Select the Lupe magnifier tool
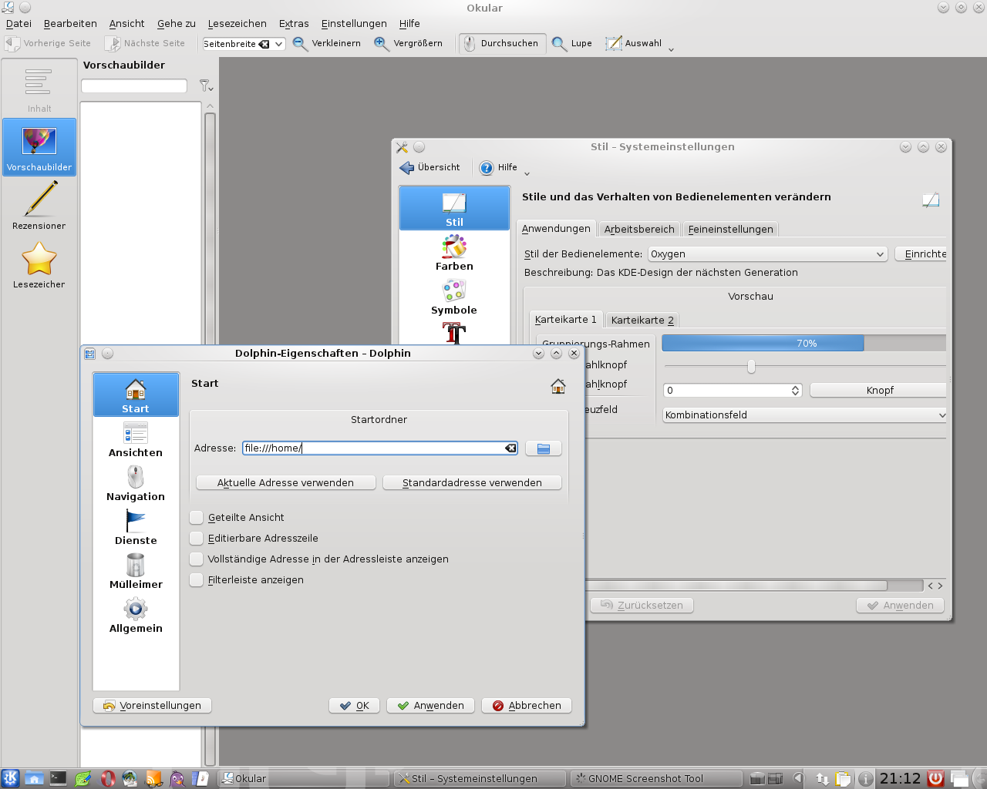This screenshot has height=789, width=987. [x=572, y=44]
